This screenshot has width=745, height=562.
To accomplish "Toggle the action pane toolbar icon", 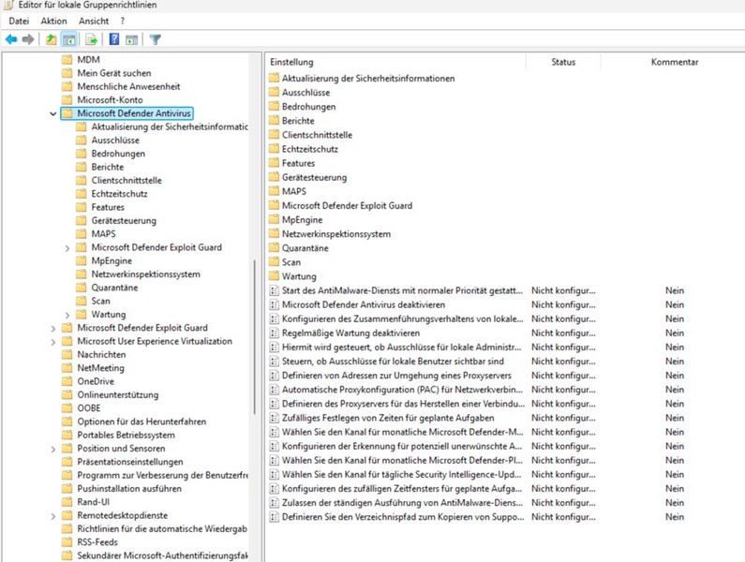I will click(x=131, y=40).
